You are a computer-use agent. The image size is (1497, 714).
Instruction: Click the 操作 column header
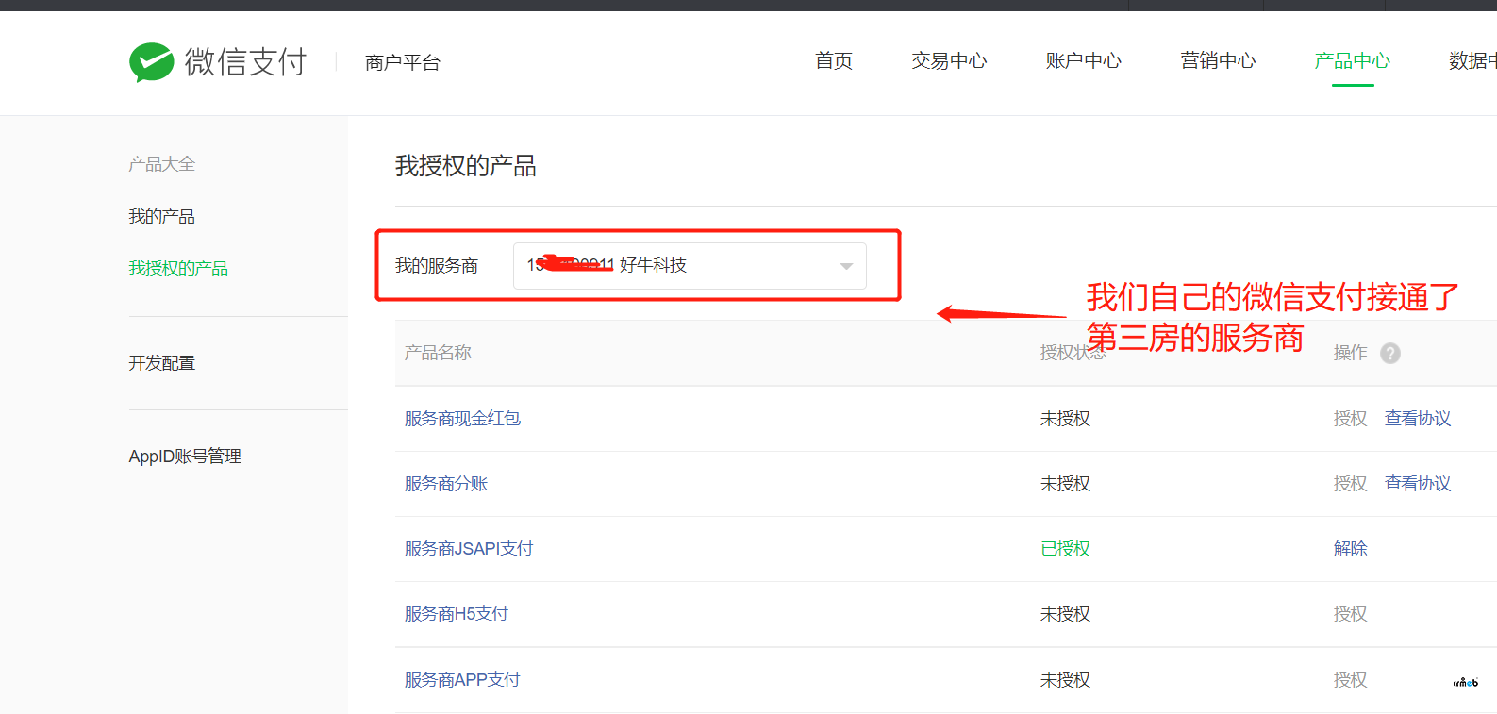click(1350, 353)
